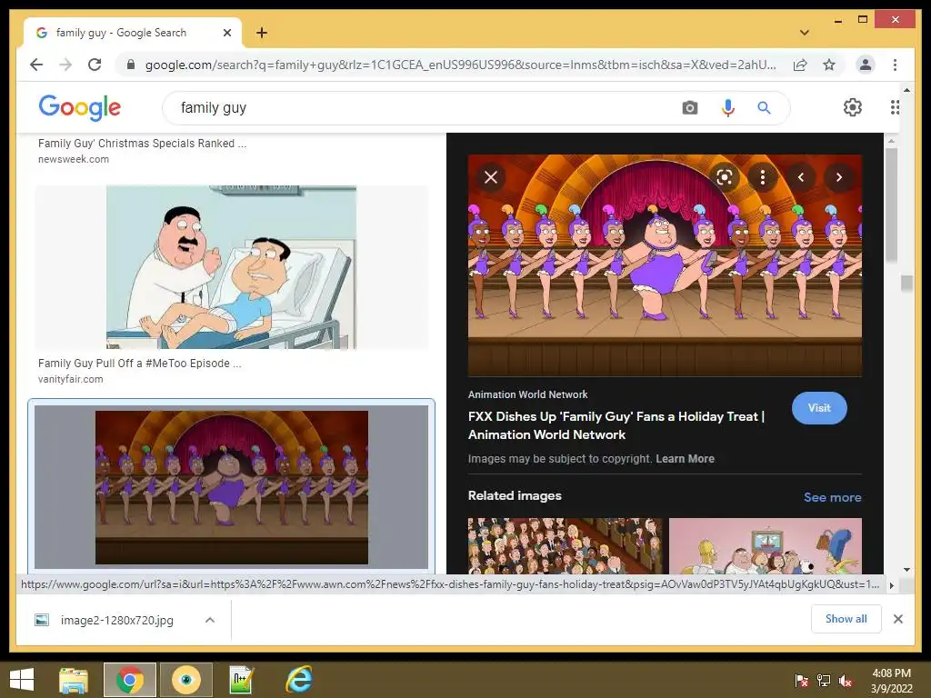
Task: Show previous image in preview
Action: pos(801,177)
